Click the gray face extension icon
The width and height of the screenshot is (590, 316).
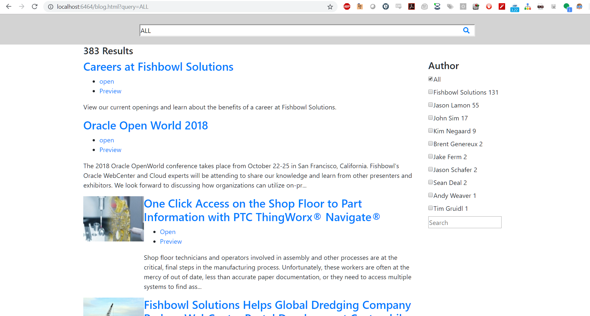pos(424,6)
